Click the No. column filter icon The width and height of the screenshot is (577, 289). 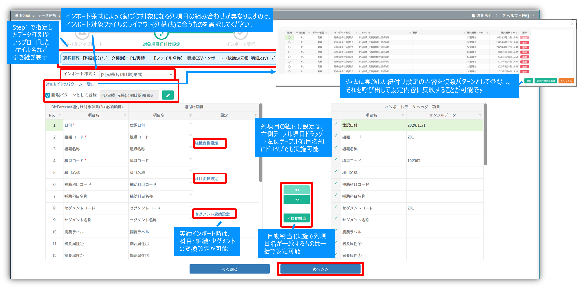[60, 115]
